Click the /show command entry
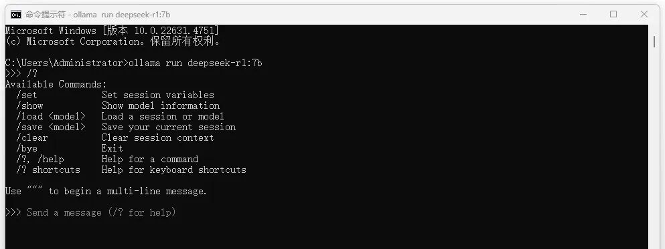 pyautogui.click(x=29, y=105)
